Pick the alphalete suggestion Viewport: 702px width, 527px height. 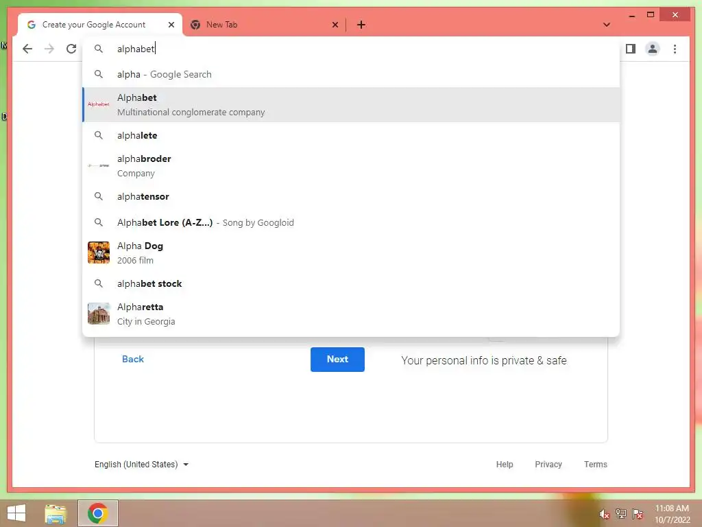(x=352, y=135)
